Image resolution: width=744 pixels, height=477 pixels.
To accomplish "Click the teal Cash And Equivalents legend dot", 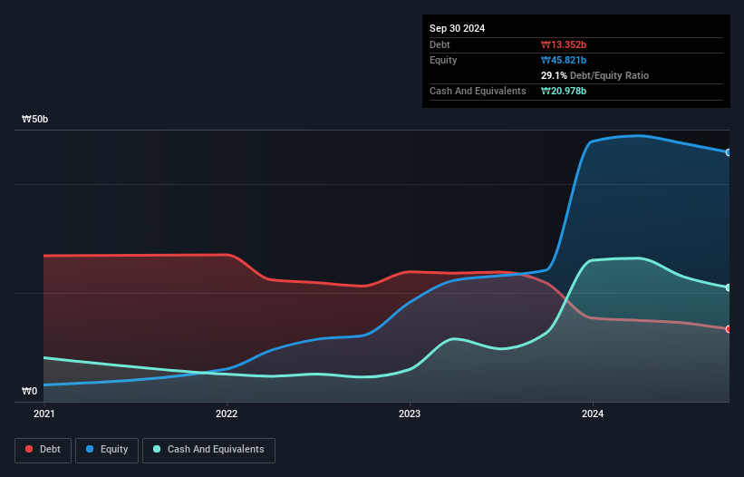I will coord(157,449).
